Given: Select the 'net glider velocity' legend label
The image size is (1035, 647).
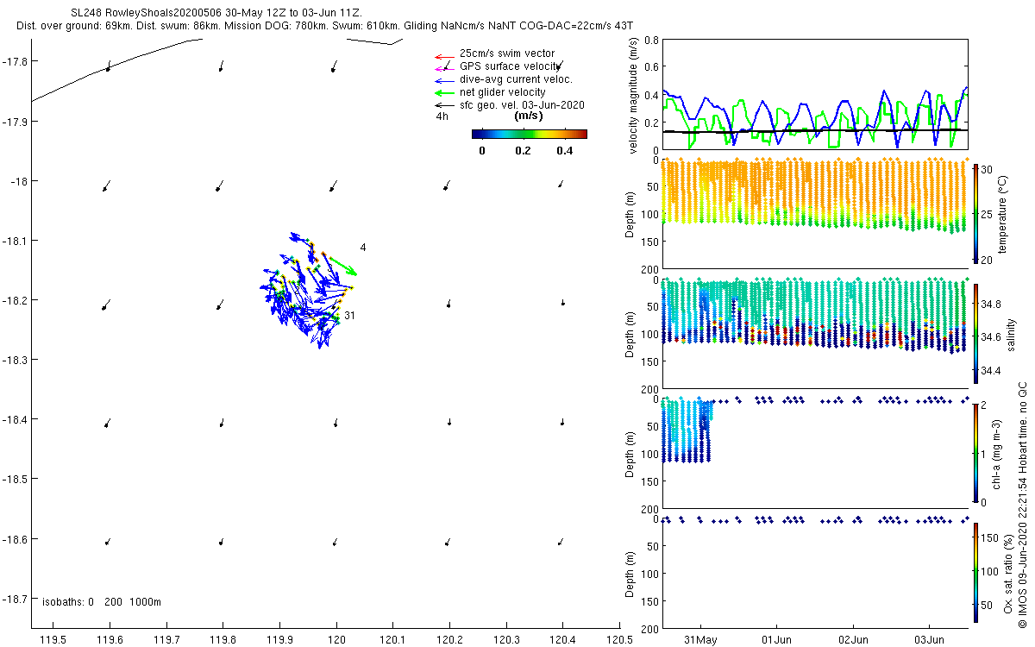Looking at the screenshot, I should point(503,92).
